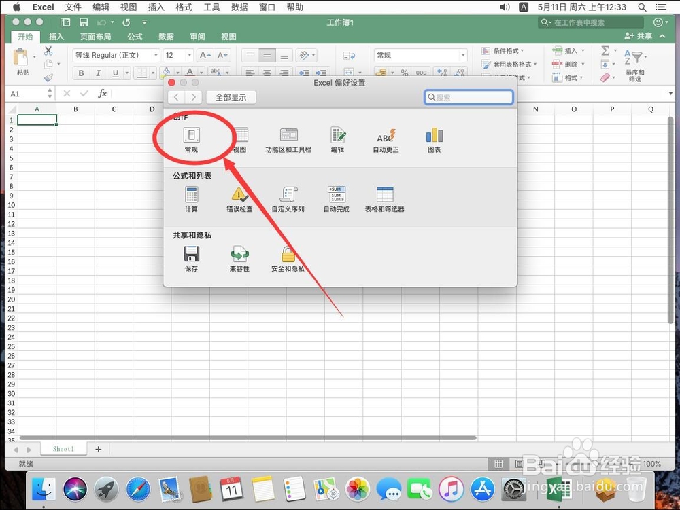Click the format painter brush icon
680x510 pixels.
point(48,78)
